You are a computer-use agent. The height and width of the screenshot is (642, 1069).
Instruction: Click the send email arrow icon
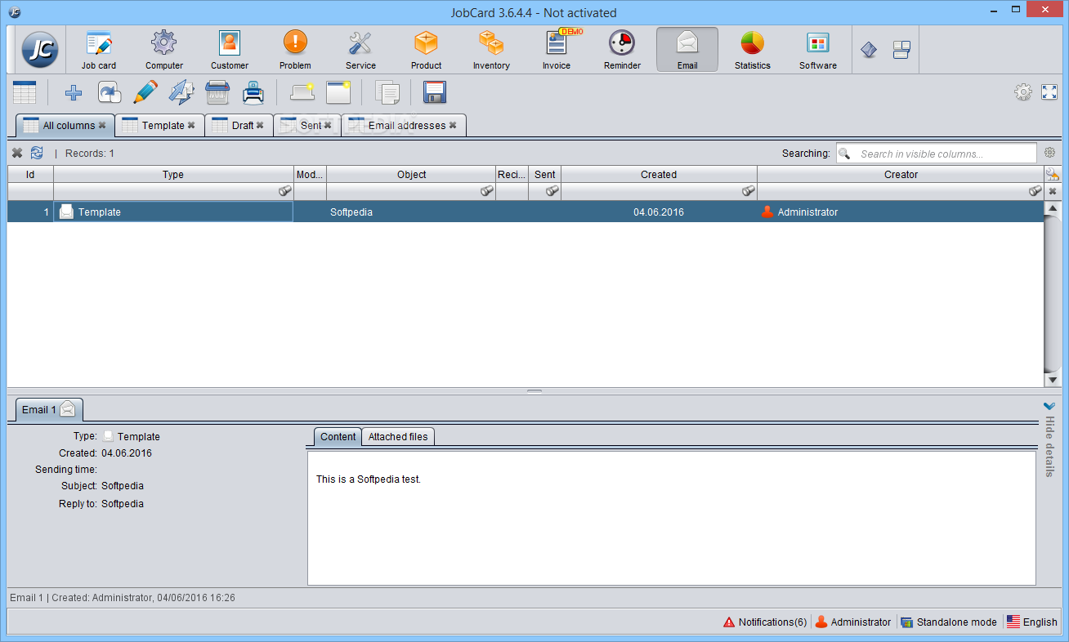click(x=181, y=92)
